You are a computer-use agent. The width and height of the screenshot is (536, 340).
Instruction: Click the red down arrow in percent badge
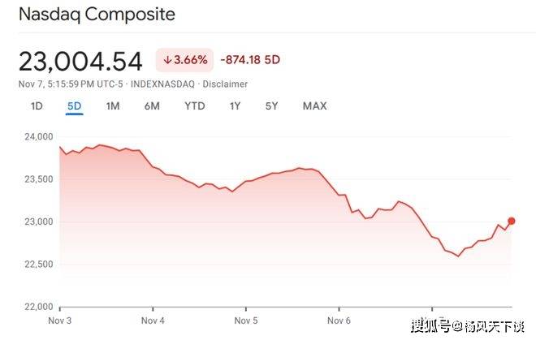[x=167, y=60]
